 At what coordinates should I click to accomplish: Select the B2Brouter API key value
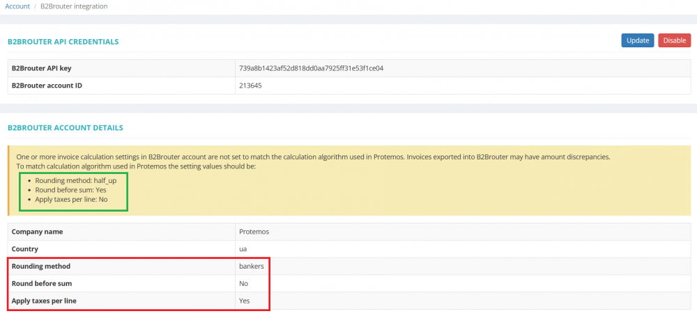pos(311,68)
